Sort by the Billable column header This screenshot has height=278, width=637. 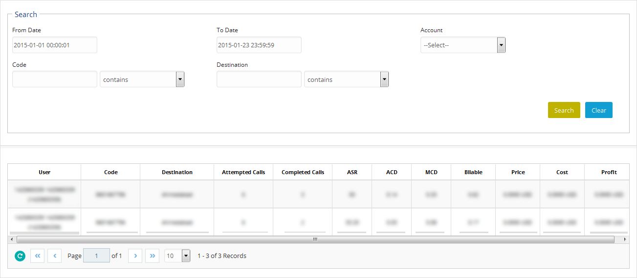pyautogui.click(x=473, y=172)
